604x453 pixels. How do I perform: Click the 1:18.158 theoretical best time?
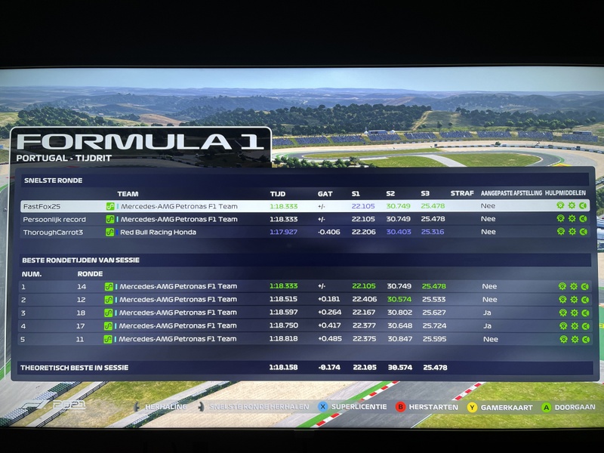(x=283, y=367)
